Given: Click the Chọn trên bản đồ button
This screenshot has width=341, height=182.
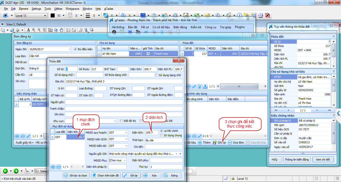Looking at the screenshot, I should [x=106, y=176].
